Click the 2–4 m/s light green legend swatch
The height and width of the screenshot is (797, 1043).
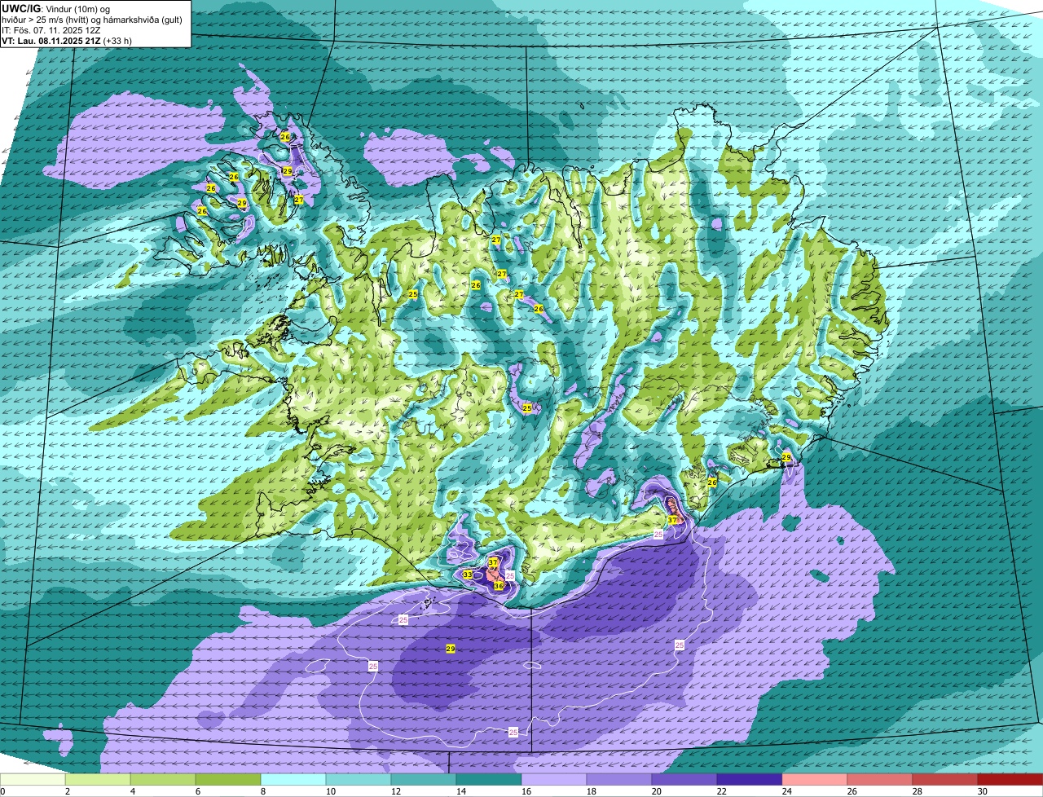tap(98, 780)
